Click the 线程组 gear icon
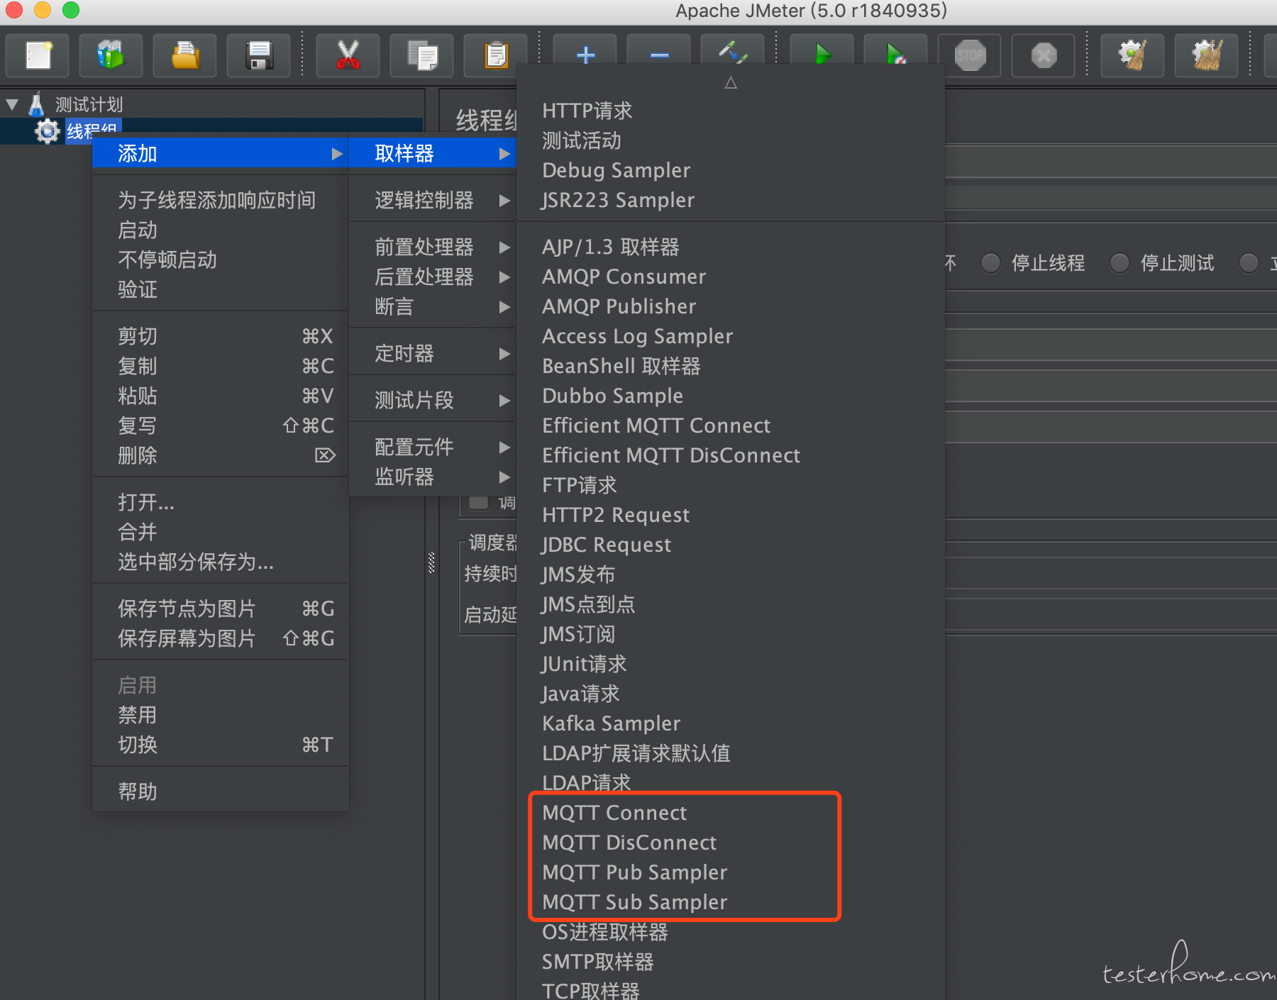The height and width of the screenshot is (1000, 1277). point(48,131)
